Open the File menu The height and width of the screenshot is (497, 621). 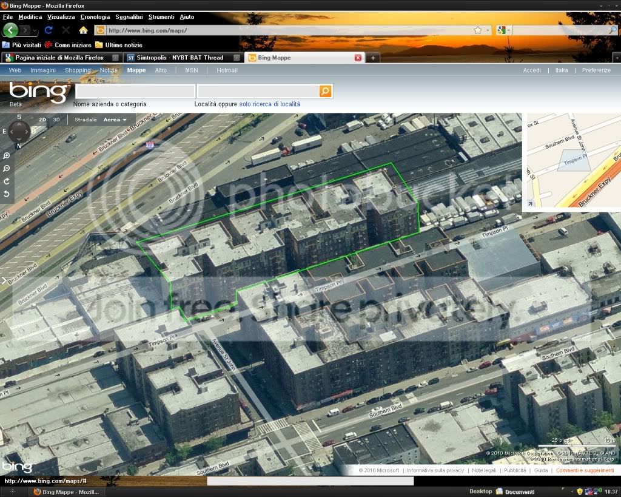[x=7, y=17]
